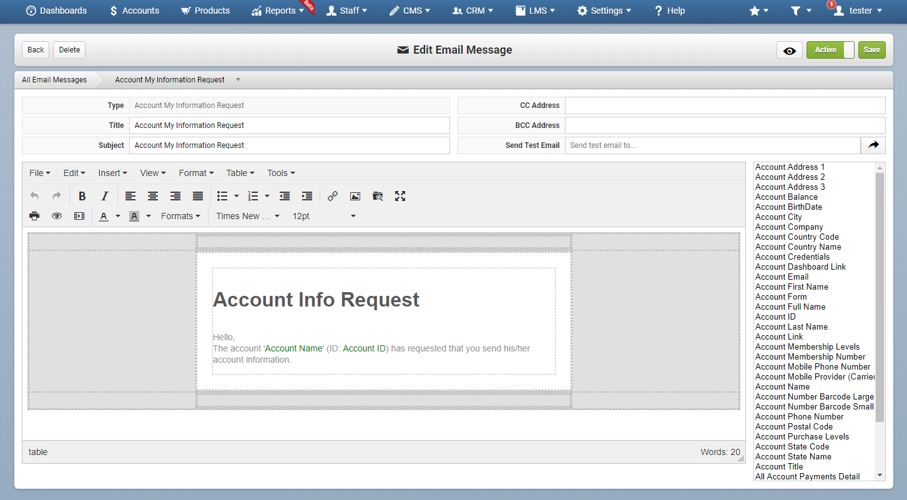This screenshot has width=907, height=500.
Task: Open the font family dropdown showing Times New
Action: [x=248, y=216]
